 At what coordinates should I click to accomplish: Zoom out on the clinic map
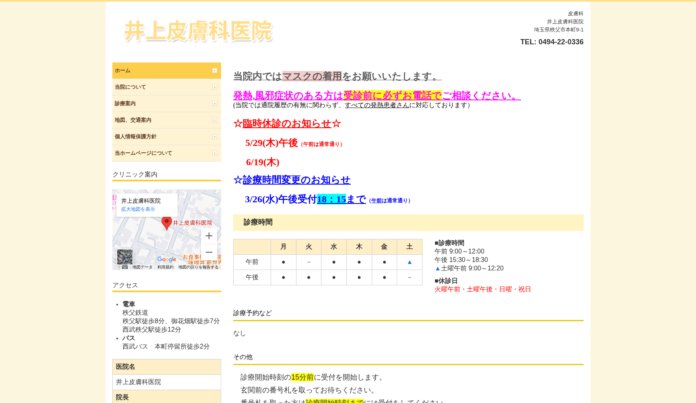pyautogui.click(x=209, y=252)
